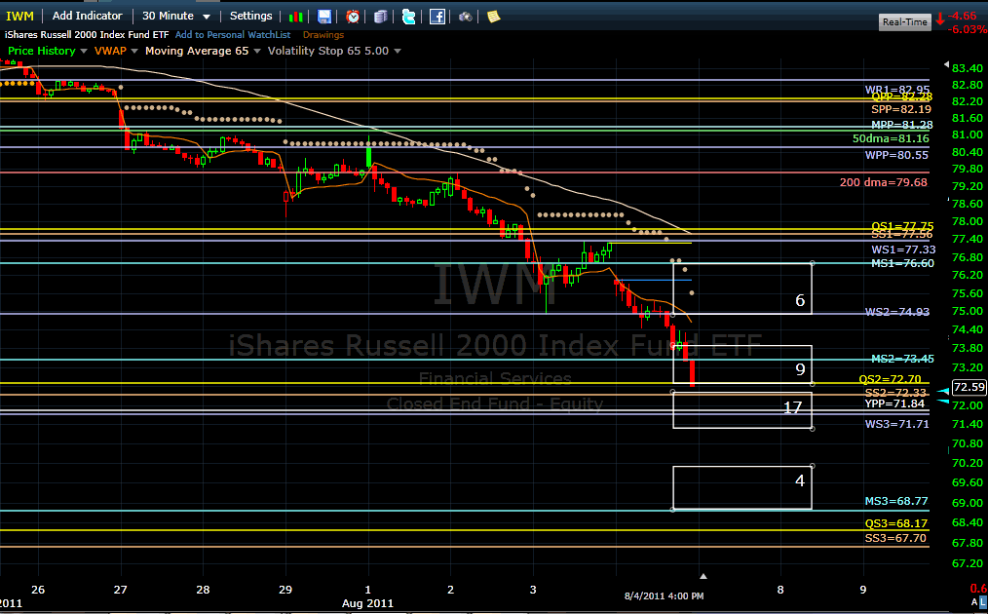
Task: Click the MS1=76.60 pivot label
Action: 902,263
